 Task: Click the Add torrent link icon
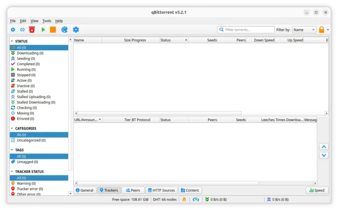click(22, 29)
